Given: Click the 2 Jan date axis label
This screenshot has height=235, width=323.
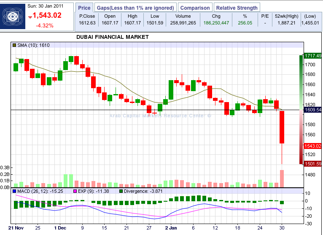Looking at the screenshot, I should [171, 228].
